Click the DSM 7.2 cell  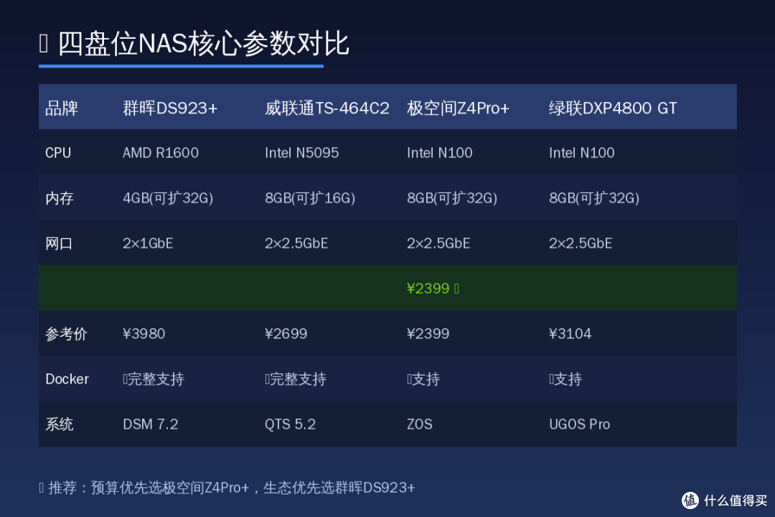pyautogui.click(x=150, y=424)
